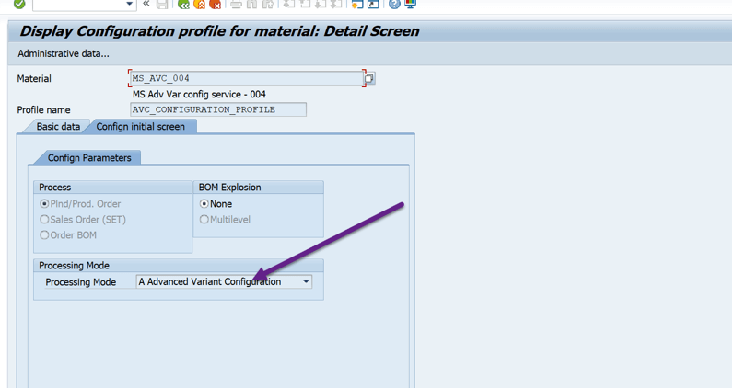Click the Create Shortcut icon
The height and width of the screenshot is (388, 735).
click(373, 5)
